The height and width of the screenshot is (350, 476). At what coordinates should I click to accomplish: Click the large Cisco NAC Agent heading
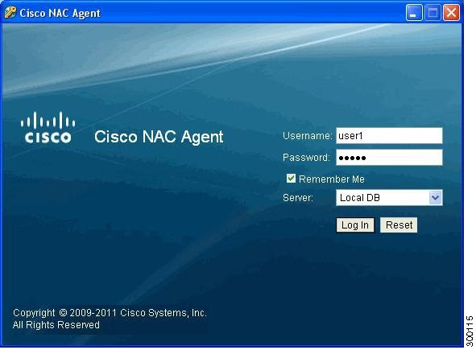tap(159, 137)
